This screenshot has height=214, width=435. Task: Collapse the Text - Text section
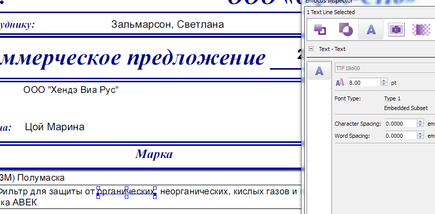pyautogui.click(x=311, y=49)
